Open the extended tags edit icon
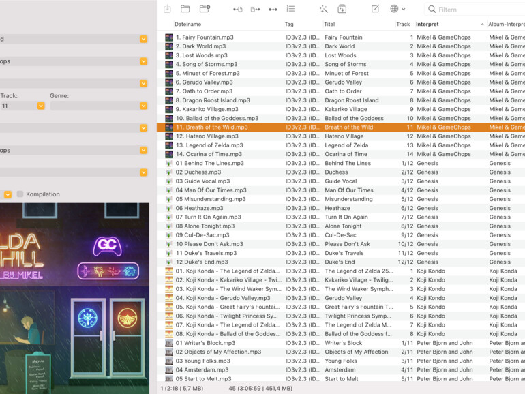The width and height of the screenshot is (525, 394). [x=375, y=9]
